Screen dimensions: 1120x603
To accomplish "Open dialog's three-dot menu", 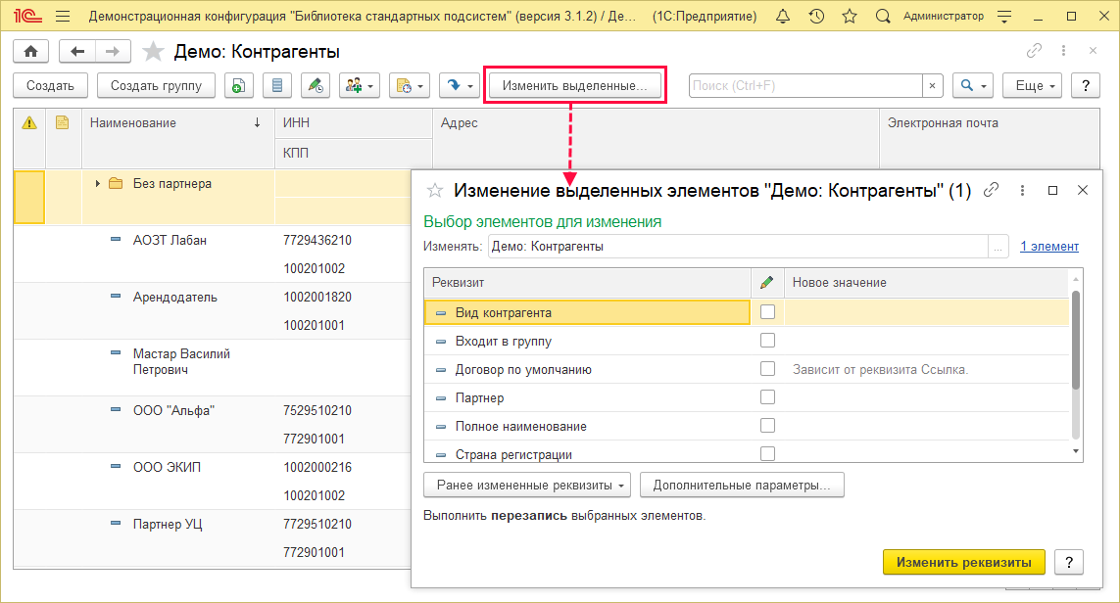I will click(x=1022, y=191).
